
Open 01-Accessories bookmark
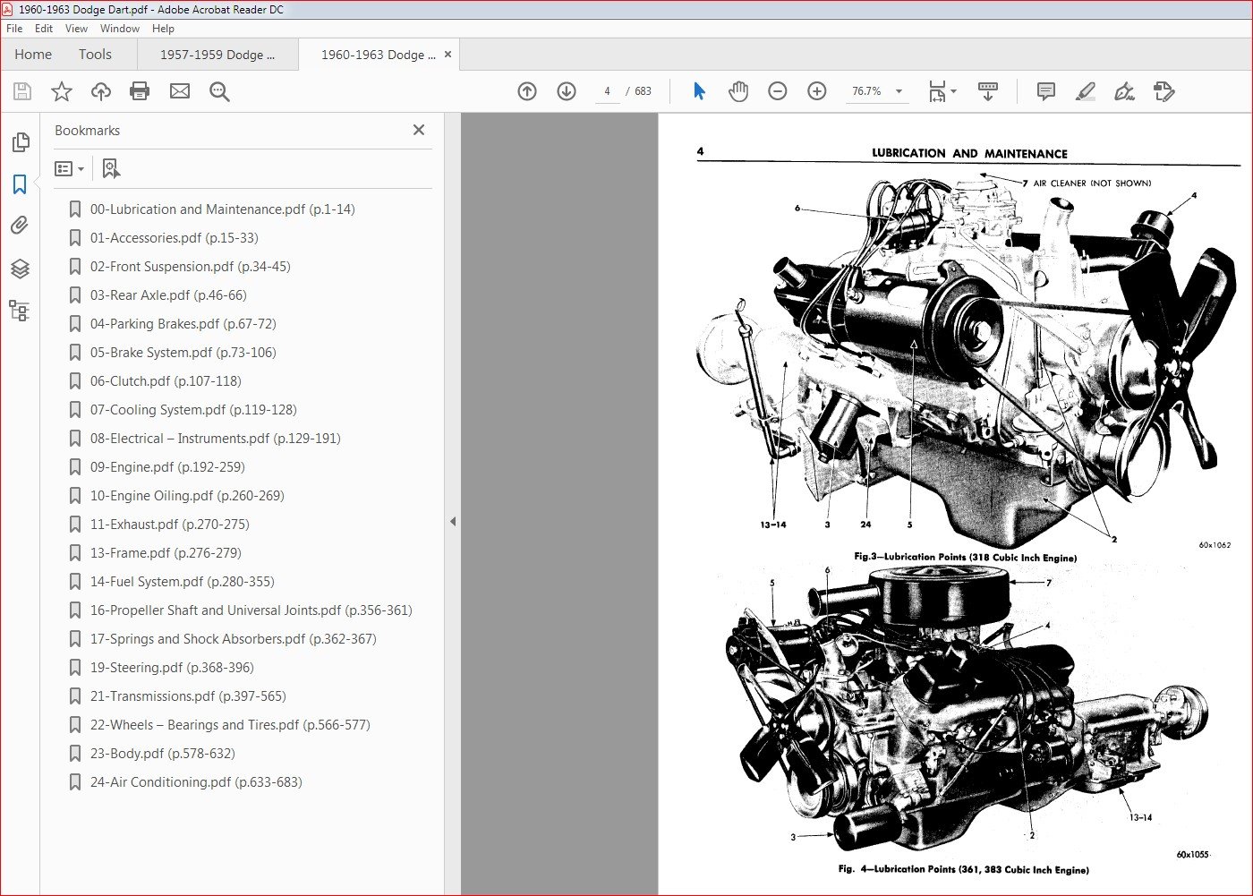coord(175,238)
